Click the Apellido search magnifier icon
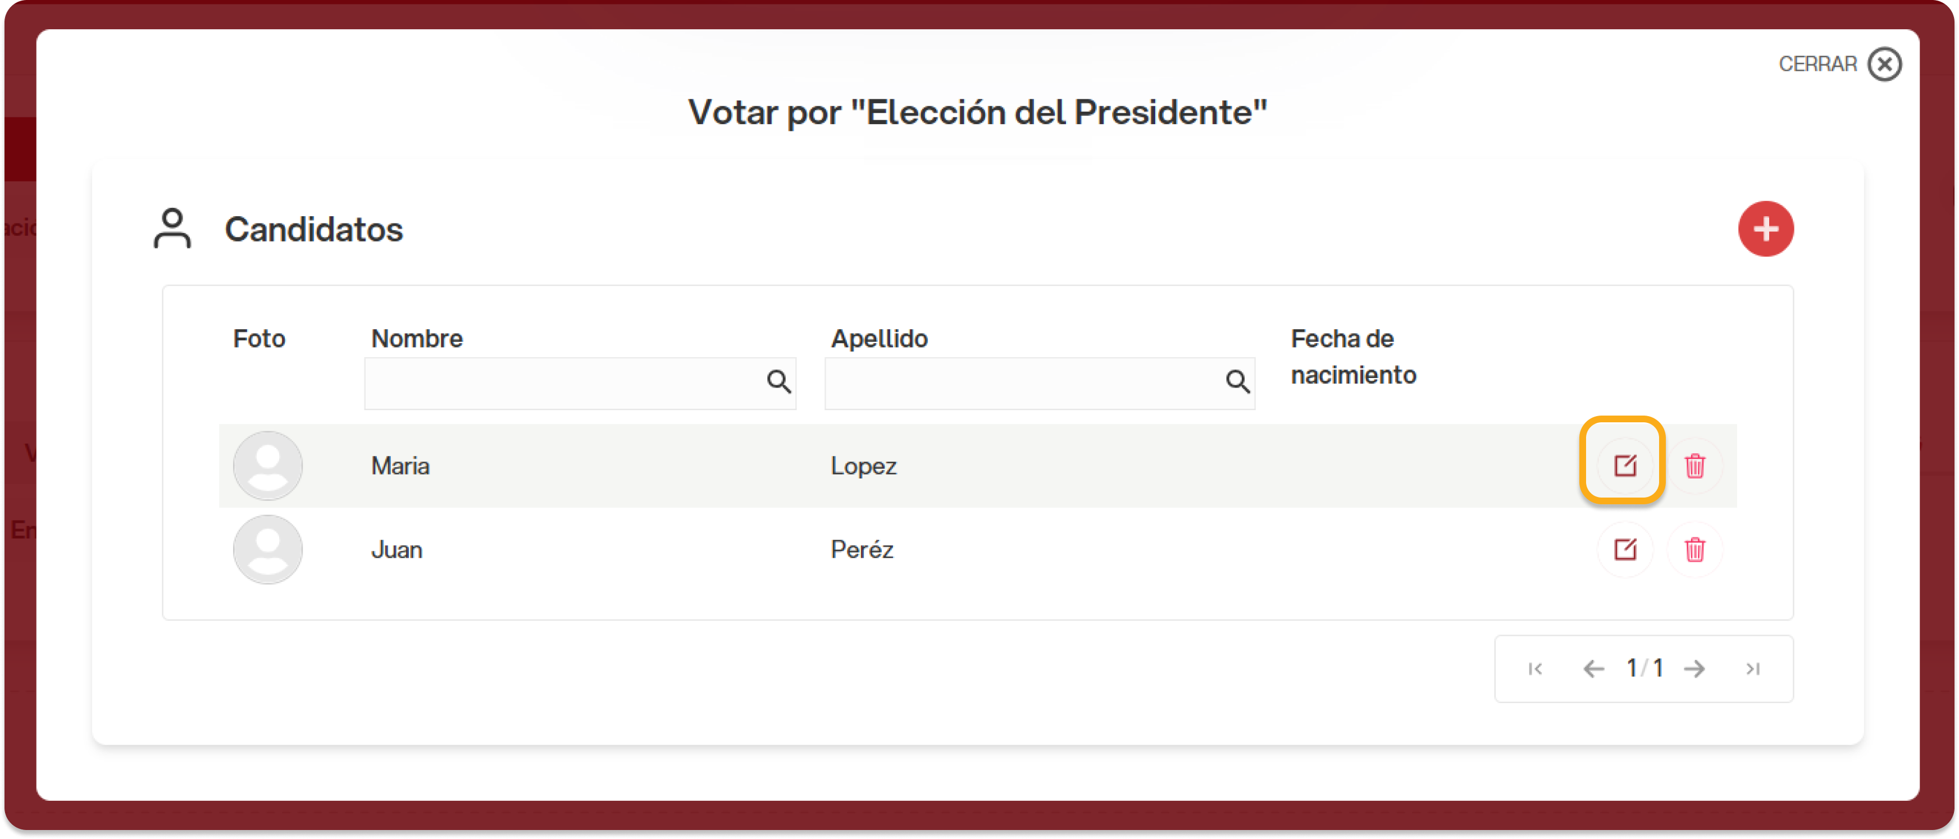 point(1237,381)
